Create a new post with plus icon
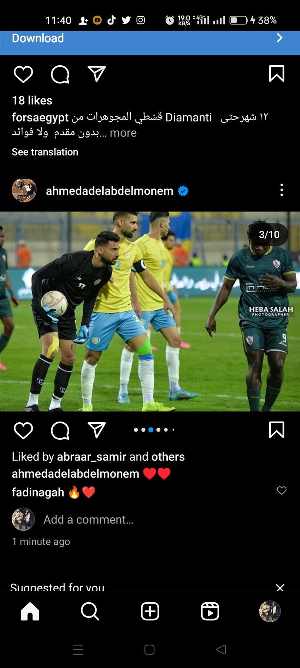Screen dimensions: 300x668 click(150, 611)
